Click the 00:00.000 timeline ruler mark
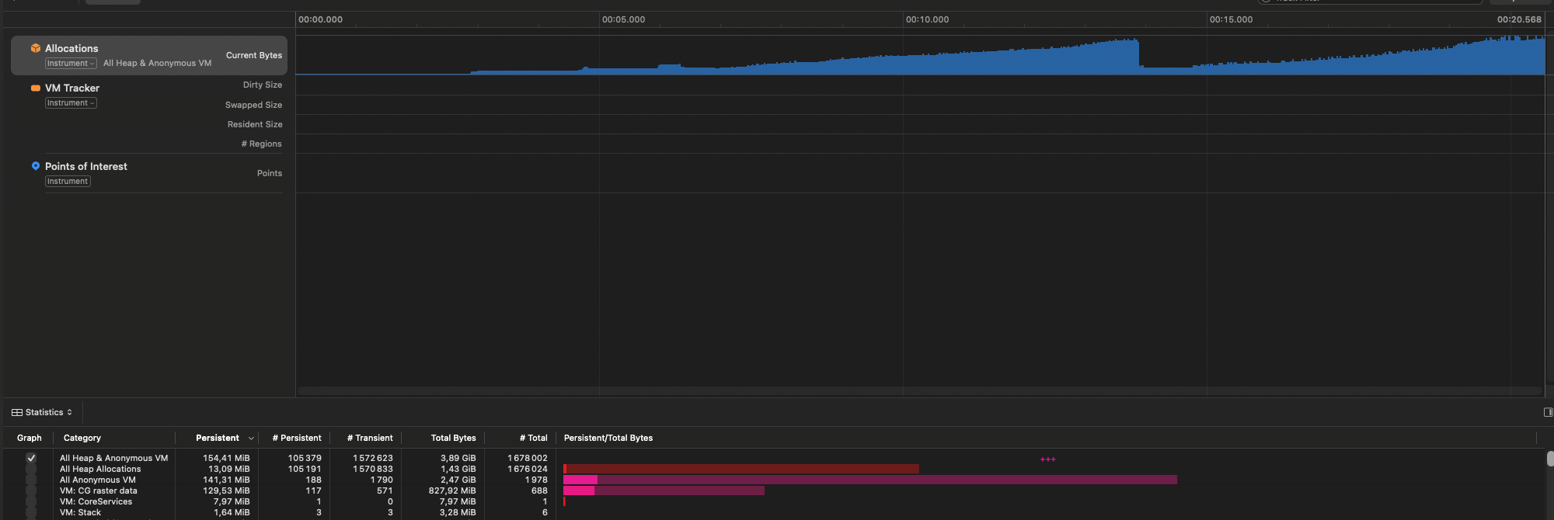 (321, 19)
